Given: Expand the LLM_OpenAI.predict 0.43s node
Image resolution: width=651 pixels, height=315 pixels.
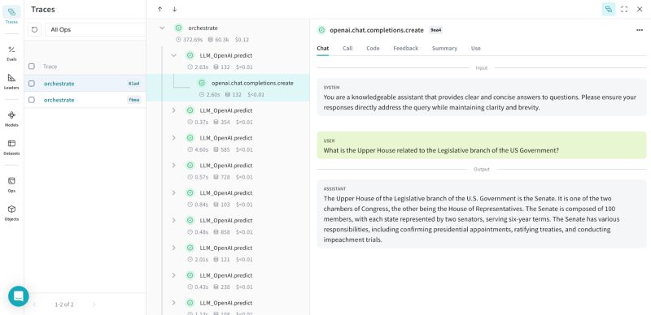Looking at the screenshot, I should pyautogui.click(x=174, y=276).
